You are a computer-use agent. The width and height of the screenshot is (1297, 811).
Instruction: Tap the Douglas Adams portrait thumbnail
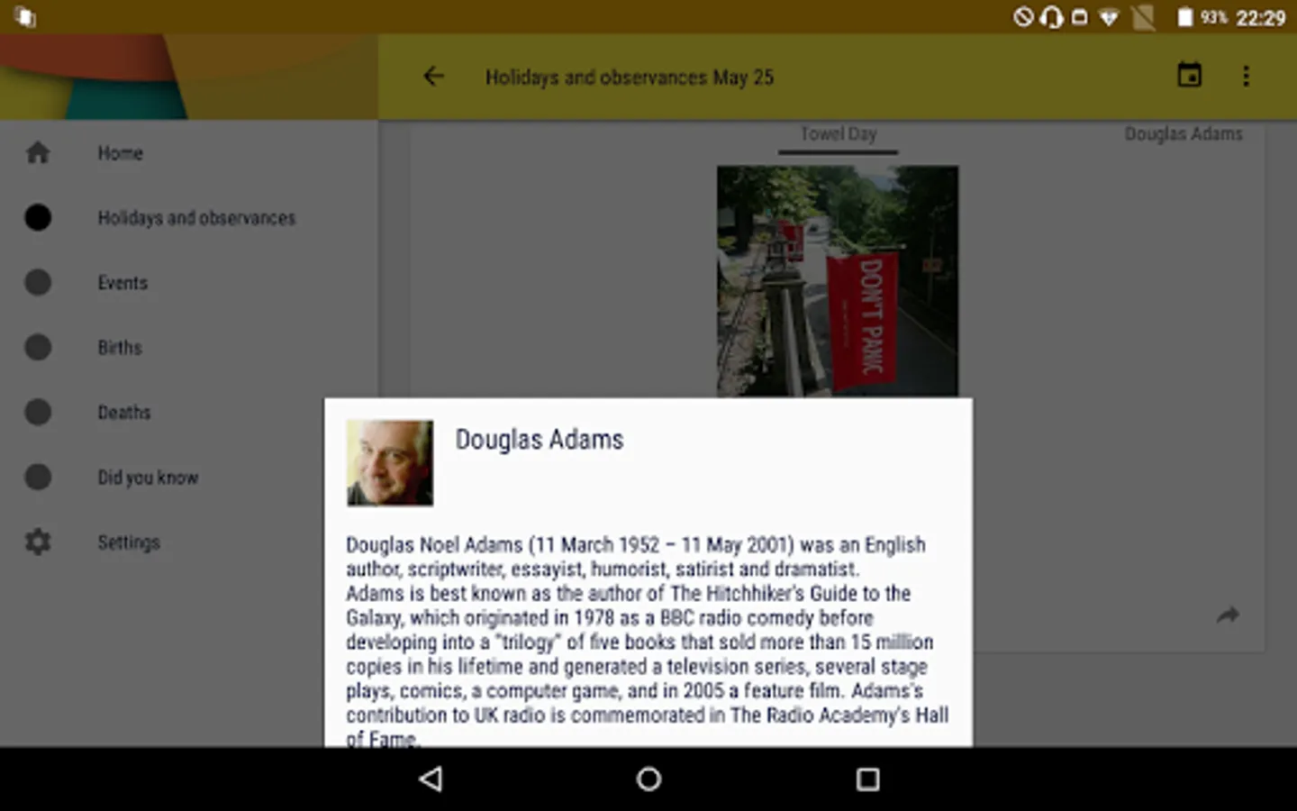point(390,463)
